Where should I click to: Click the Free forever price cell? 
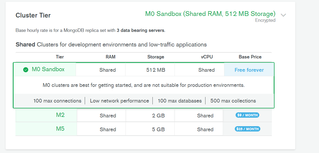249,70
